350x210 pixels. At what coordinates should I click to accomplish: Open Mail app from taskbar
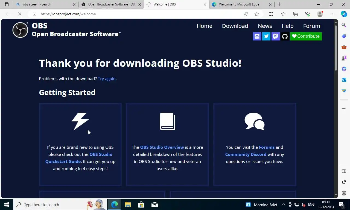[x=154, y=205]
